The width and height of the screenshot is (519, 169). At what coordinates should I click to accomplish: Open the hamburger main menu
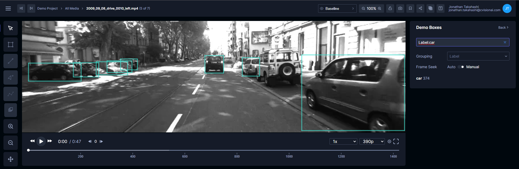pos(8,8)
